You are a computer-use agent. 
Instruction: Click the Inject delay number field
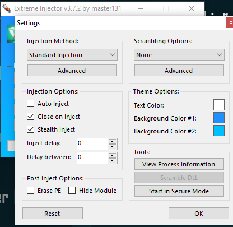click(x=93, y=144)
